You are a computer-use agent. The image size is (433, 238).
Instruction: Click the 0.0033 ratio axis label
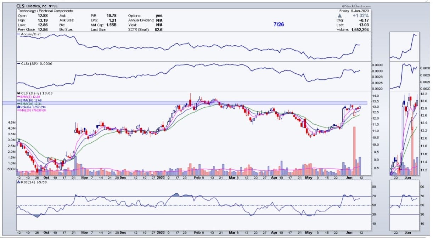(377, 66)
